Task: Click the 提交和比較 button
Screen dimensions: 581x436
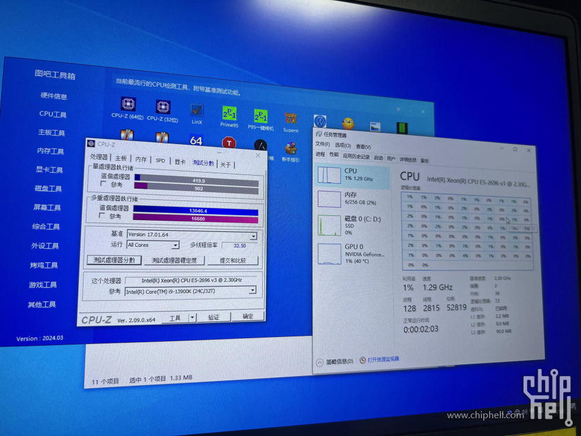Action: (232, 260)
